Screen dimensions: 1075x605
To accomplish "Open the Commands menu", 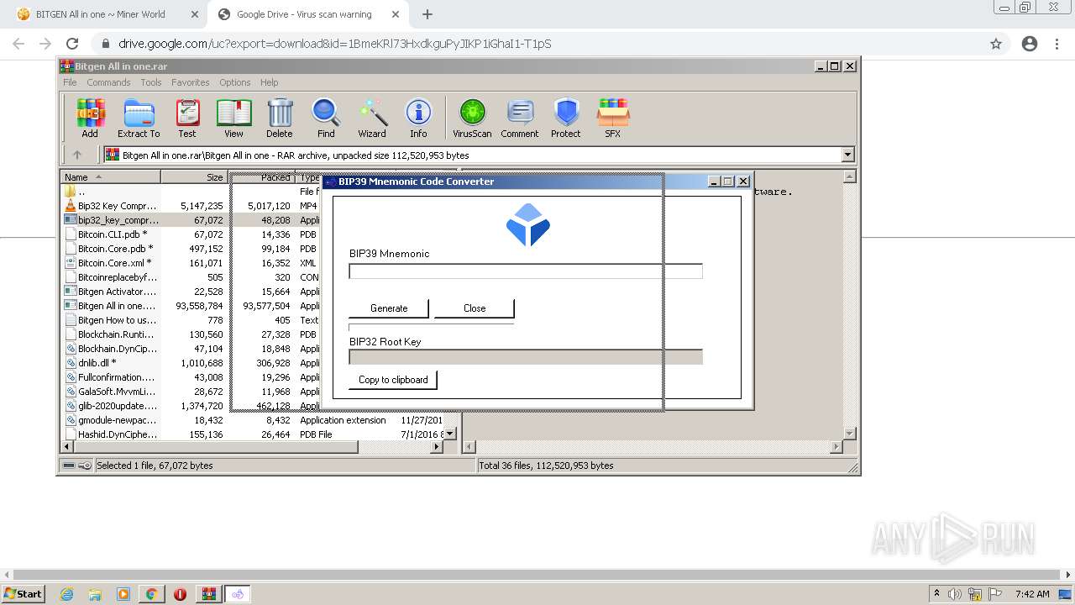I will [108, 82].
